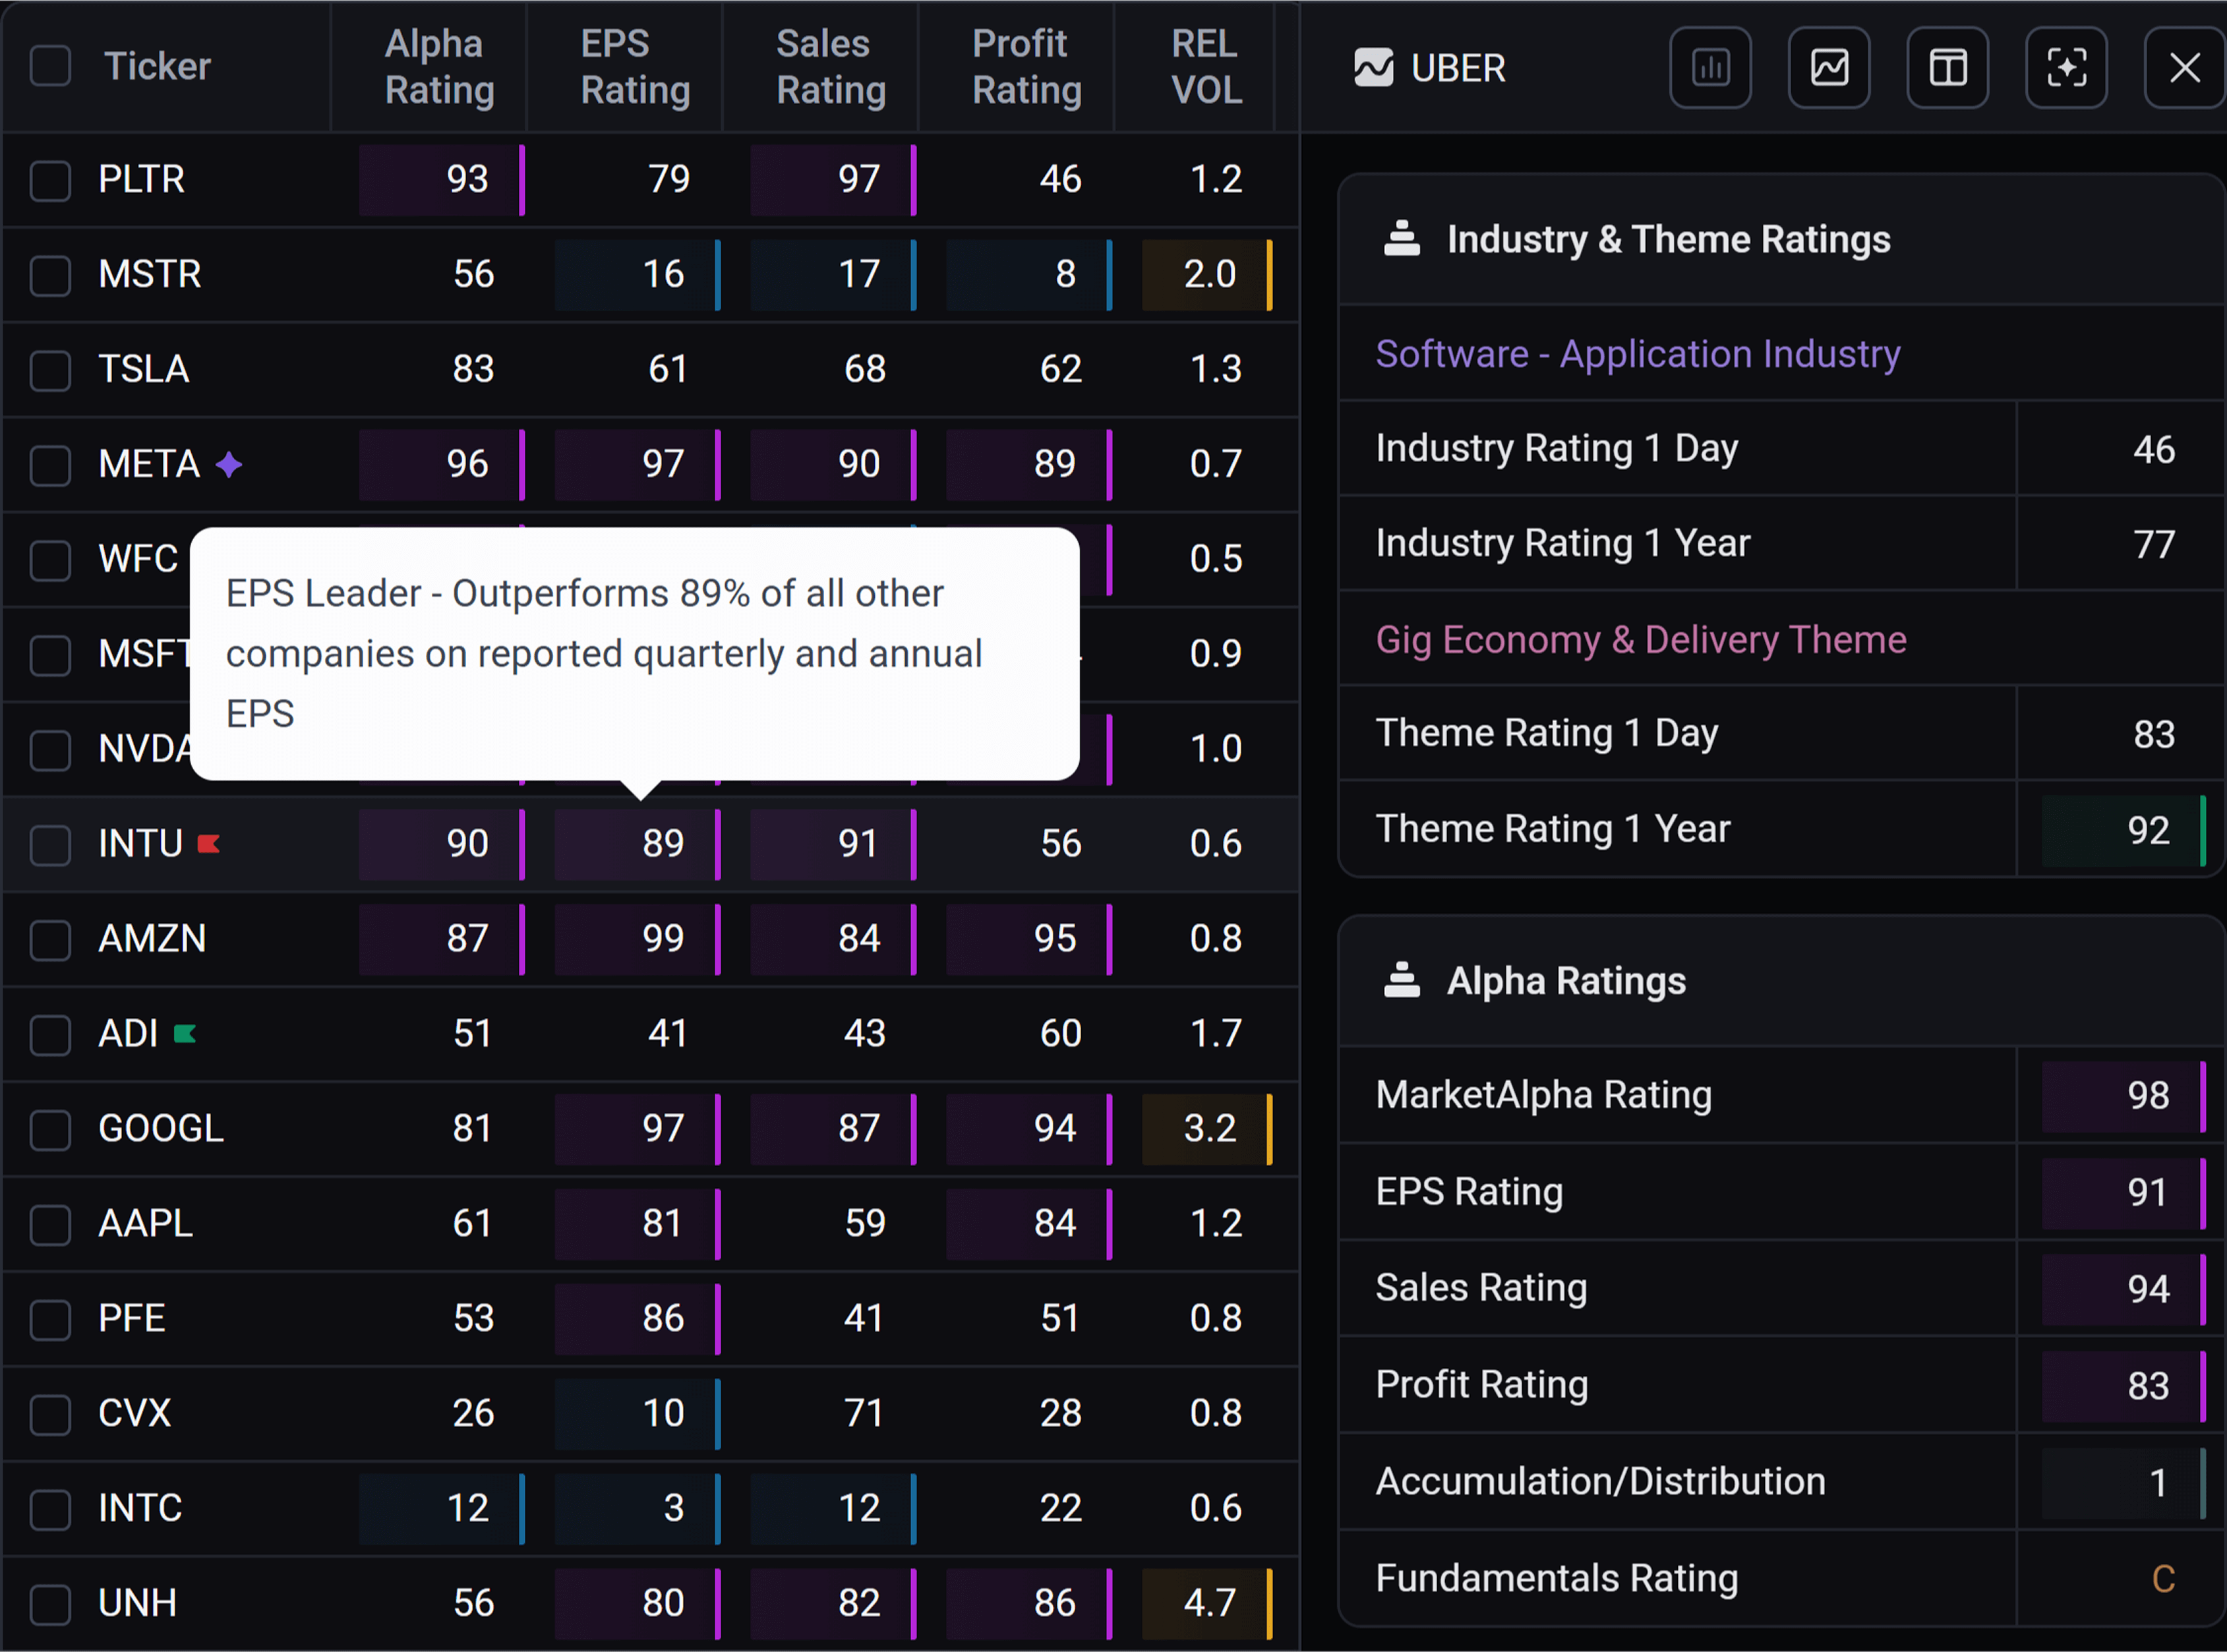This screenshot has height=1652, width=2227.
Task: Switch the UBER panel to column layout
Action: pos(1947,68)
